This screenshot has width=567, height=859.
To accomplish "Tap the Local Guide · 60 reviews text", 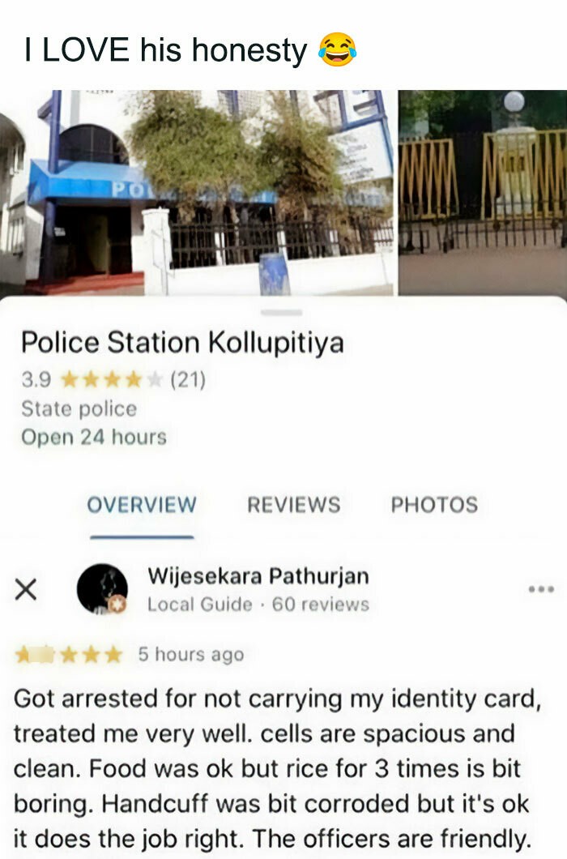I will pyautogui.click(x=258, y=605).
